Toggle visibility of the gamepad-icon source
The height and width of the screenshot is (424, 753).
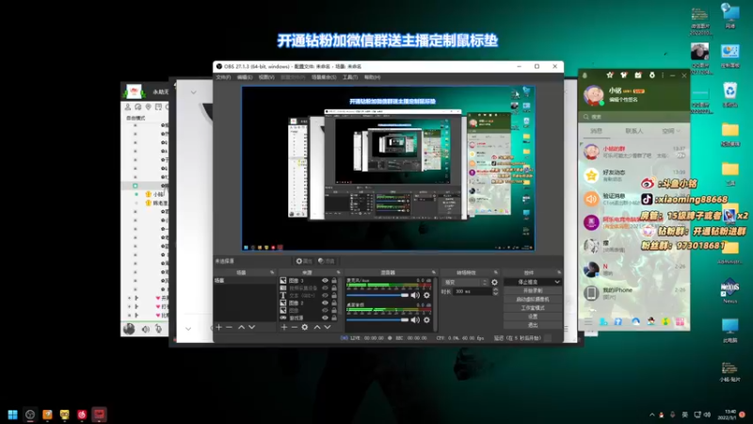coord(325,318)
